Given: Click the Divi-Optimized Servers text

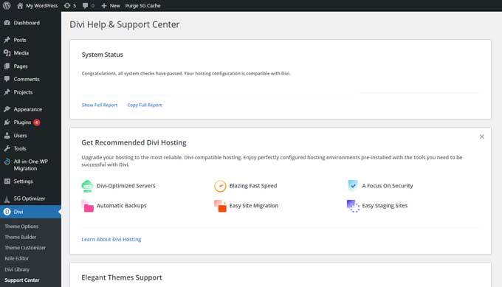Looking at the screenshot, I should pyautogui.click(x=125, y=186).
